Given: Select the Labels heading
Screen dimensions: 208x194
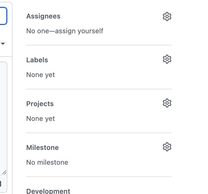Looking at the screenshot, I should click(x=37, y=60).
